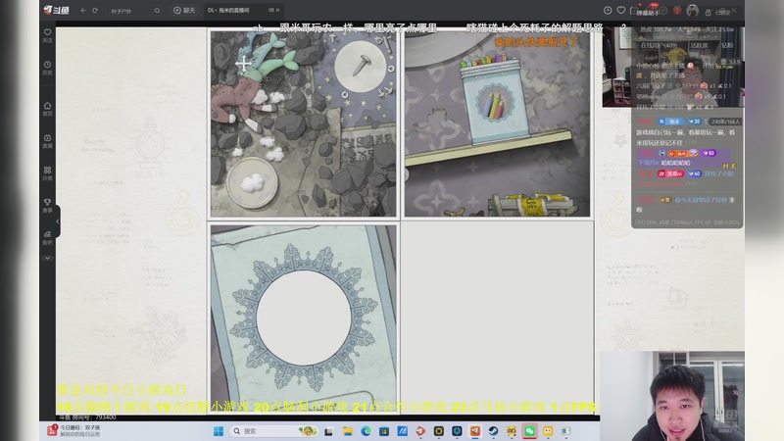
Task: Go back with the left arrow button
Action: (x=83, y=10)
